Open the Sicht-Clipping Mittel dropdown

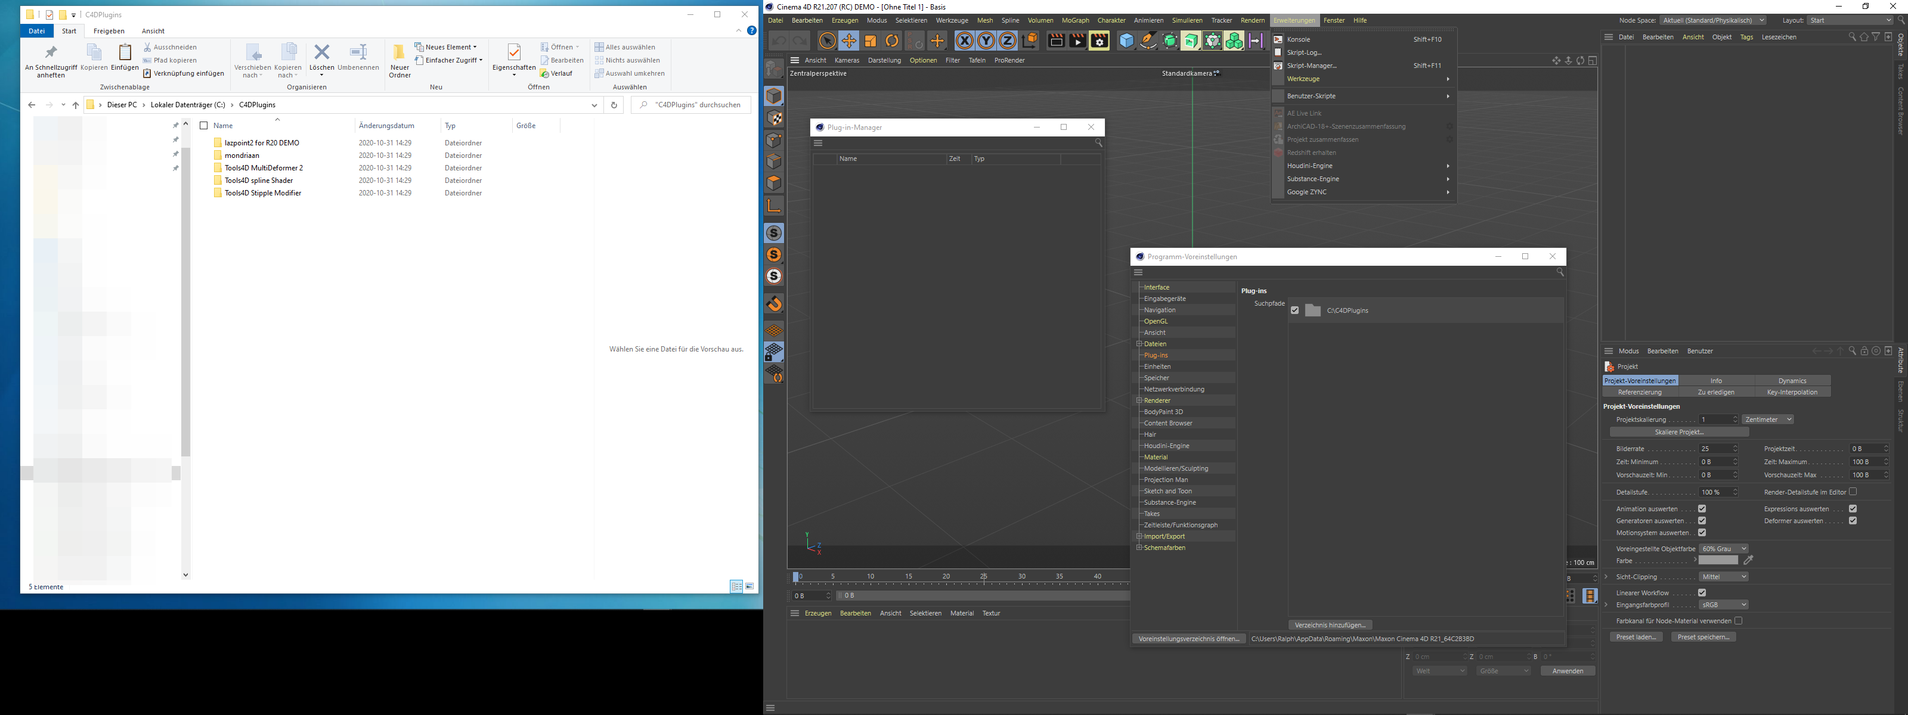1724,577
